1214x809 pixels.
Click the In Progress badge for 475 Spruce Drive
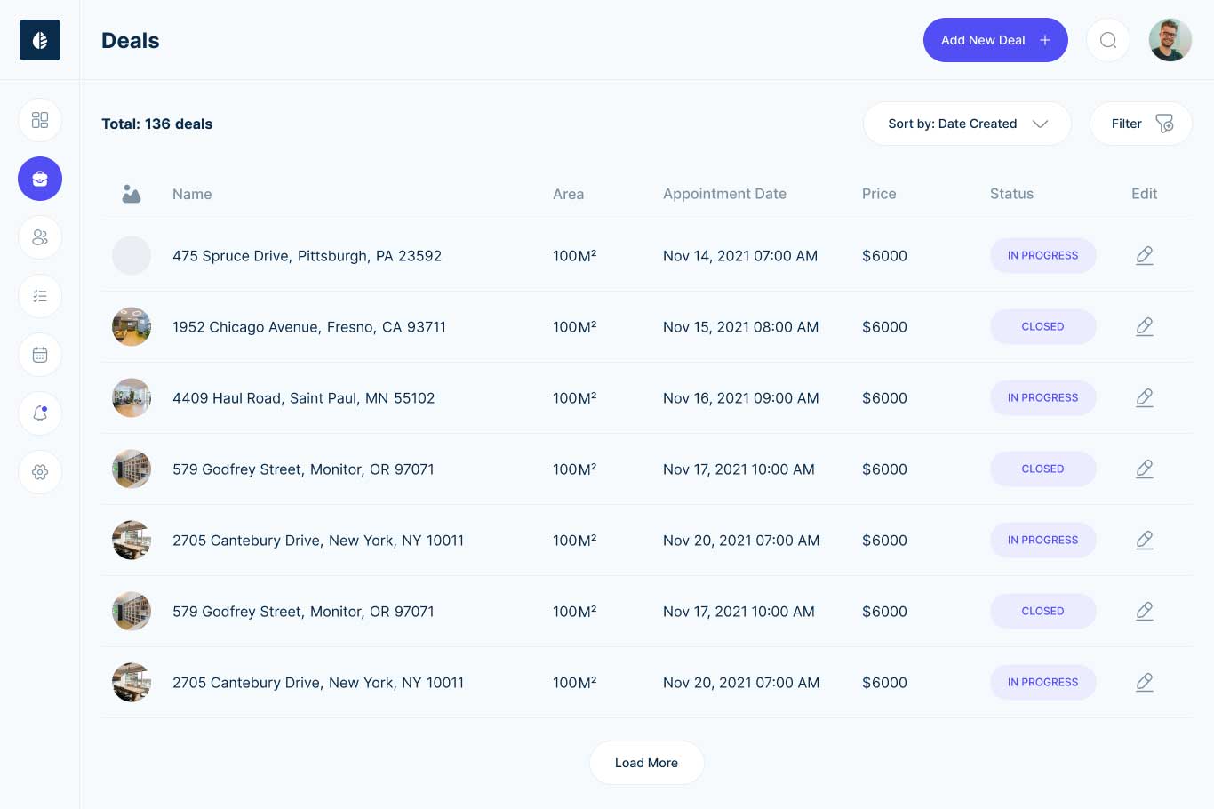click(x=1043, y=256)
